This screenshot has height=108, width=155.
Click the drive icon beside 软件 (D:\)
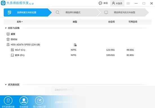pyautogui.click(x=12, y=55)
